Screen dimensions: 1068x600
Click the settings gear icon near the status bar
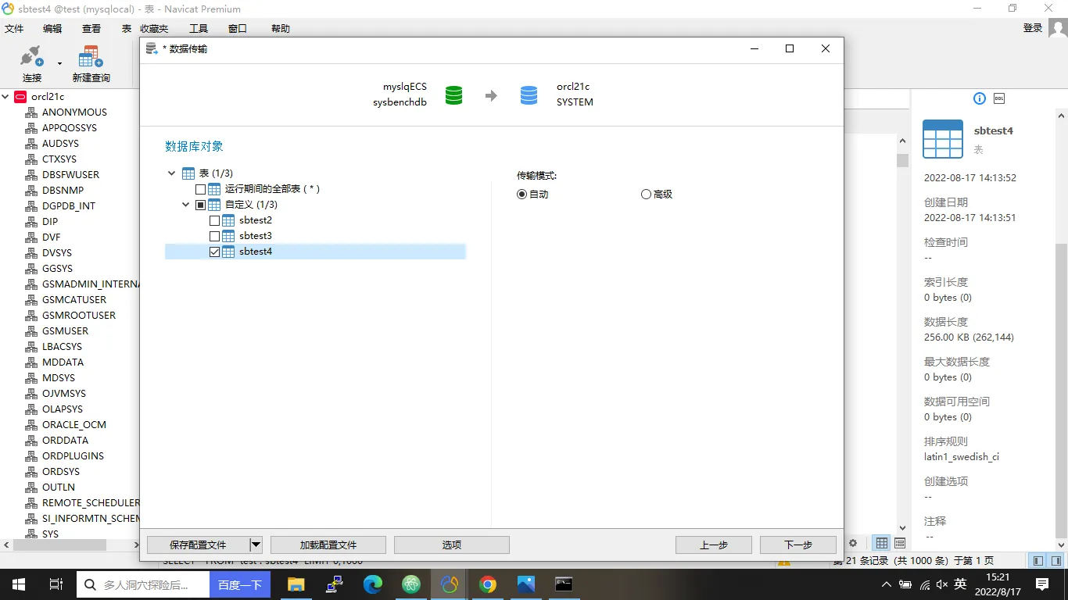tap(853, 543)
